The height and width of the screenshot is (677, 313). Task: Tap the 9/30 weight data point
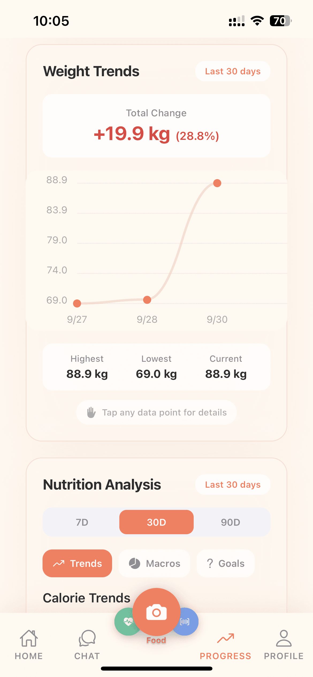[217, 183]
